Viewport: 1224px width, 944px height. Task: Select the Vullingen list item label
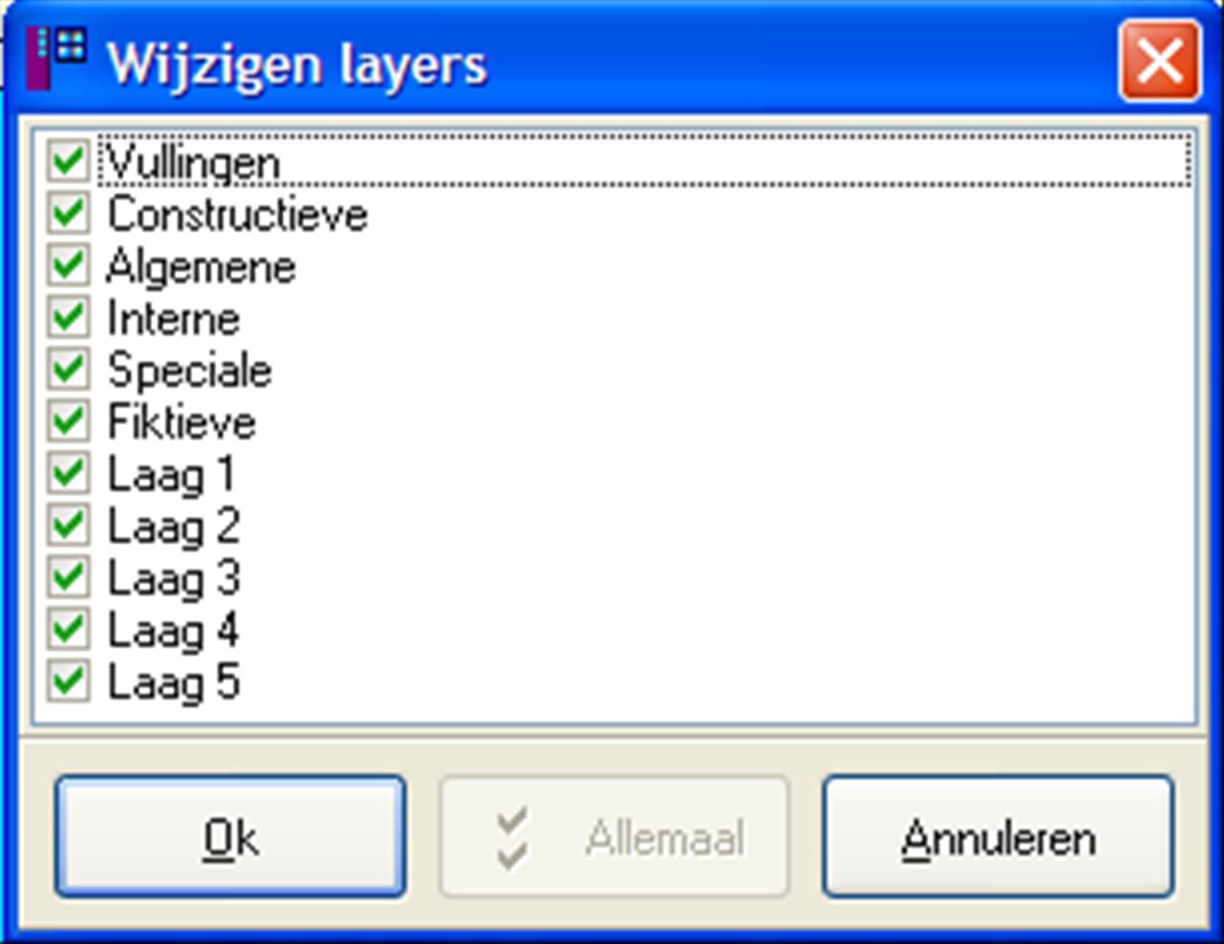pyautogui.click(x=193, y=162)
